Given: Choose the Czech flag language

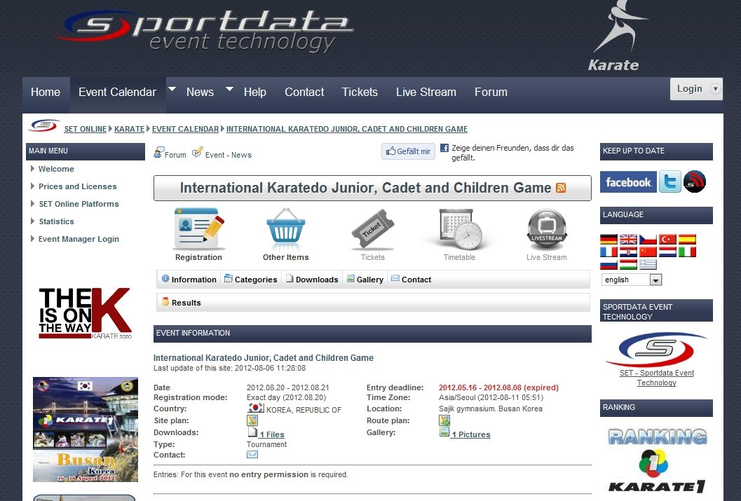Looking at the screenshot, I should (648, 240).
